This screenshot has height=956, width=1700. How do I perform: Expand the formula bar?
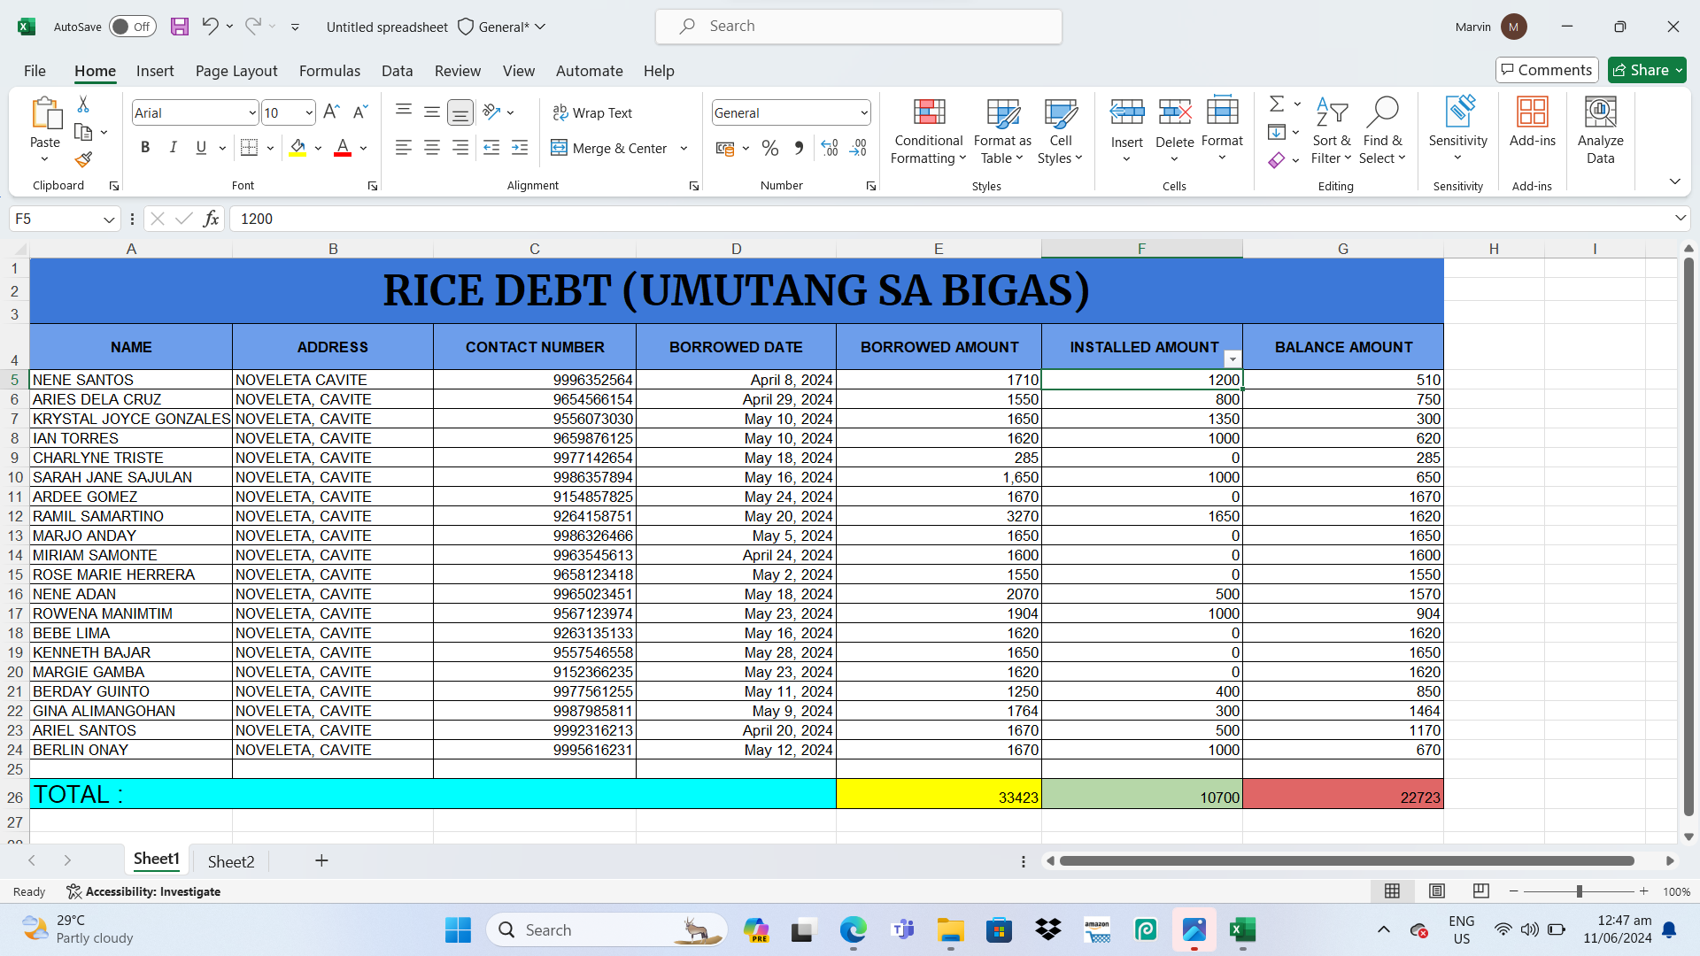pos(1681,218)
